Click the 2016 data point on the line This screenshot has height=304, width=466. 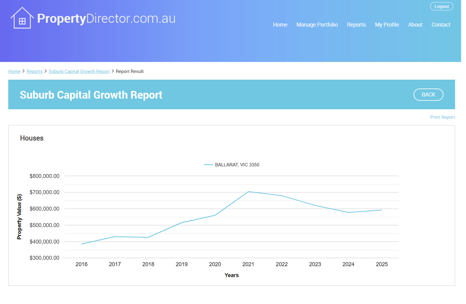[82, 244]
